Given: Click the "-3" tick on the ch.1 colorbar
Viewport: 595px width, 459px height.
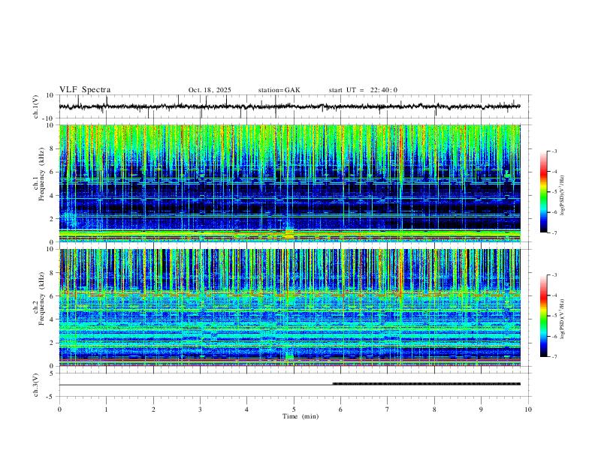Looking at the screenshot, I should pos(554,151).
